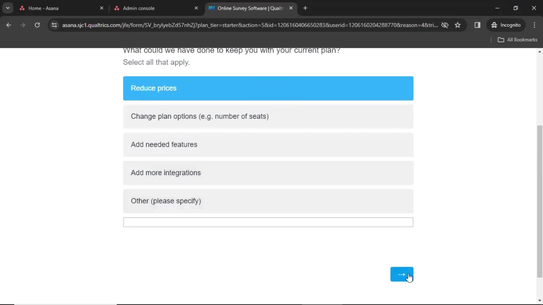Click the browser back navigation arrow
Viewport: 543px width, 305px height.
[9, 25]
